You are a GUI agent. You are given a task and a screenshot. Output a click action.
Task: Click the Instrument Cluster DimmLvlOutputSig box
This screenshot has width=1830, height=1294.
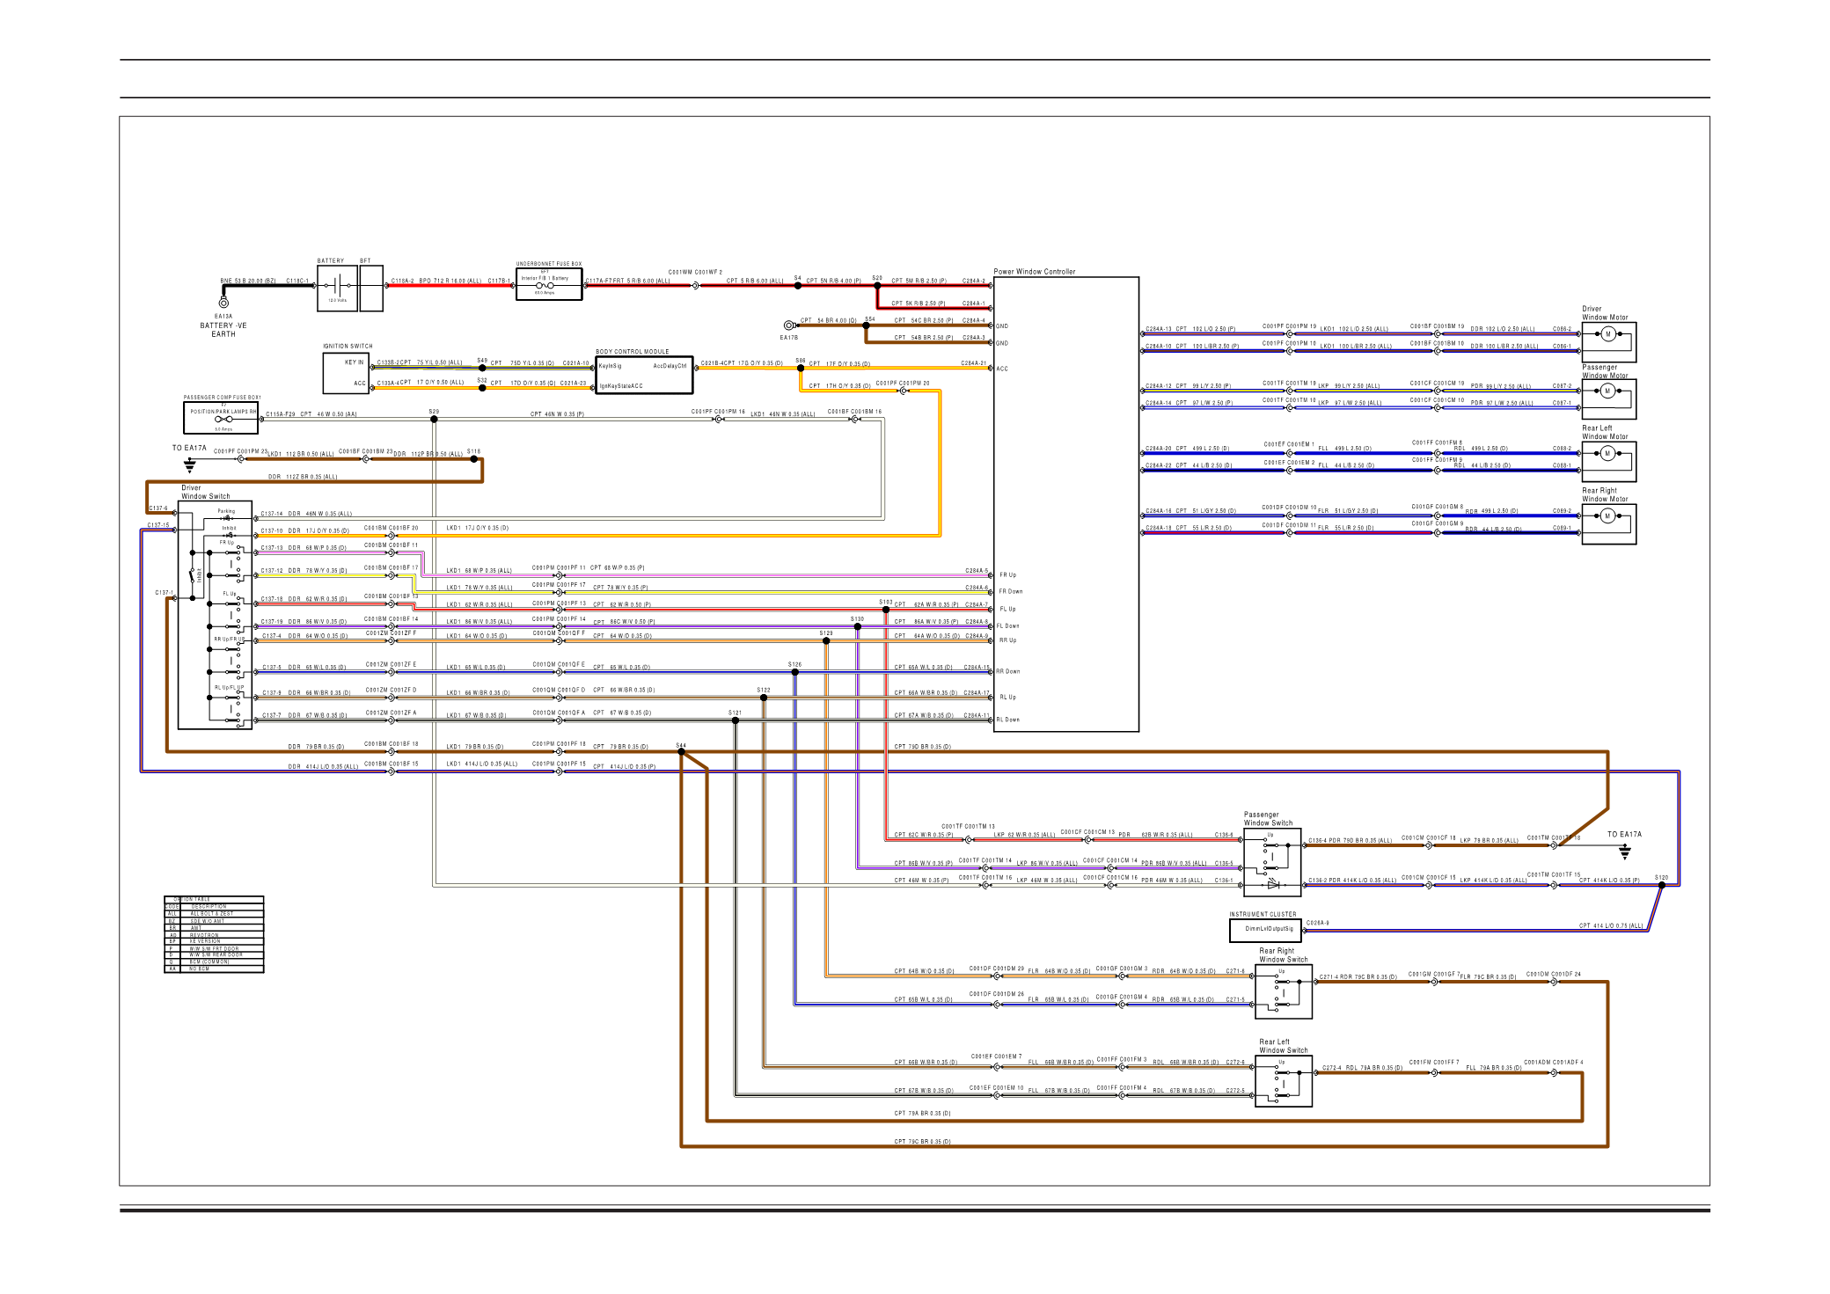[1268, 929]
